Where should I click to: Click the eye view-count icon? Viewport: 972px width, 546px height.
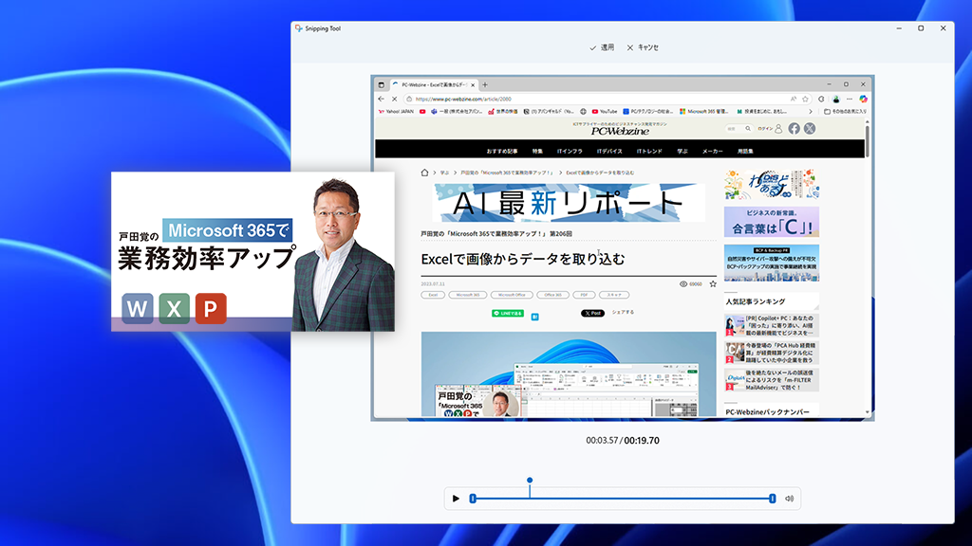click(683, 284)
